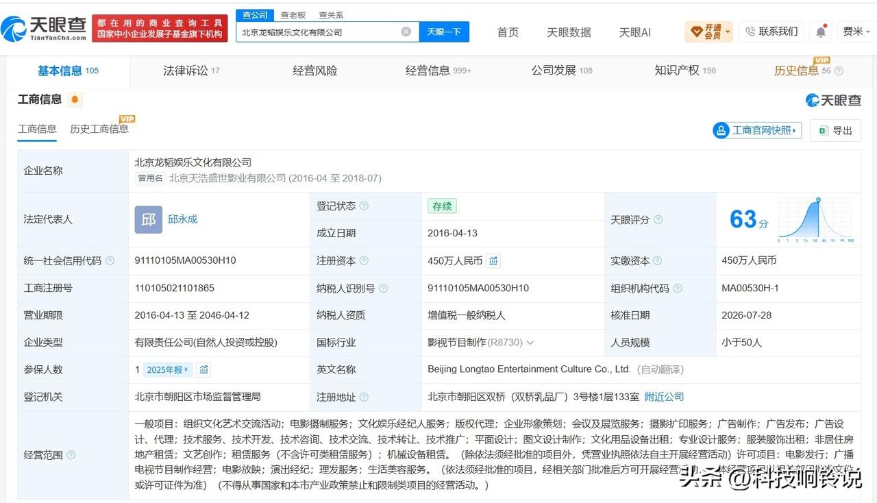Select the 工商信息 sub-tab
Viewport: 877px width, 503px height.
click(37, 129)
